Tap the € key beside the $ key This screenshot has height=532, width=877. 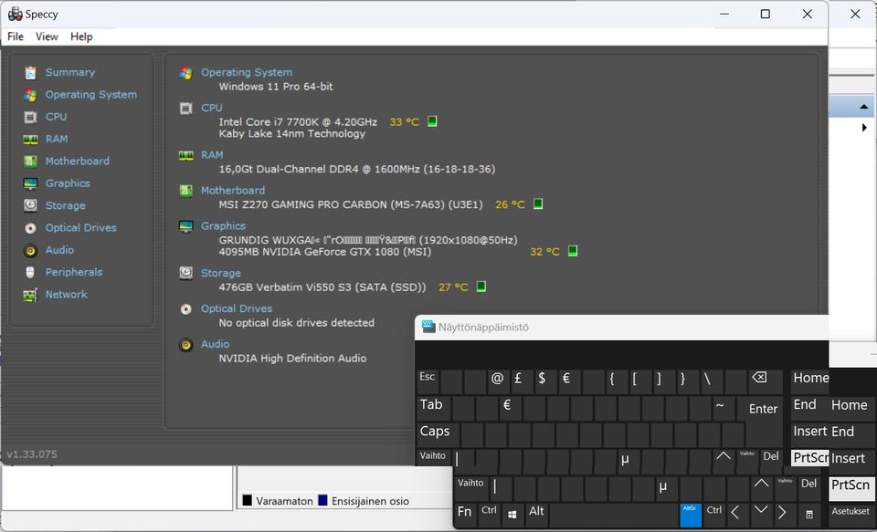click(566, 381)
